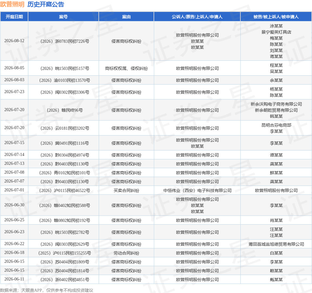Select case (2026)赣民终96号
This screenshot has width=312, height=293.
[x=65, y=110]
